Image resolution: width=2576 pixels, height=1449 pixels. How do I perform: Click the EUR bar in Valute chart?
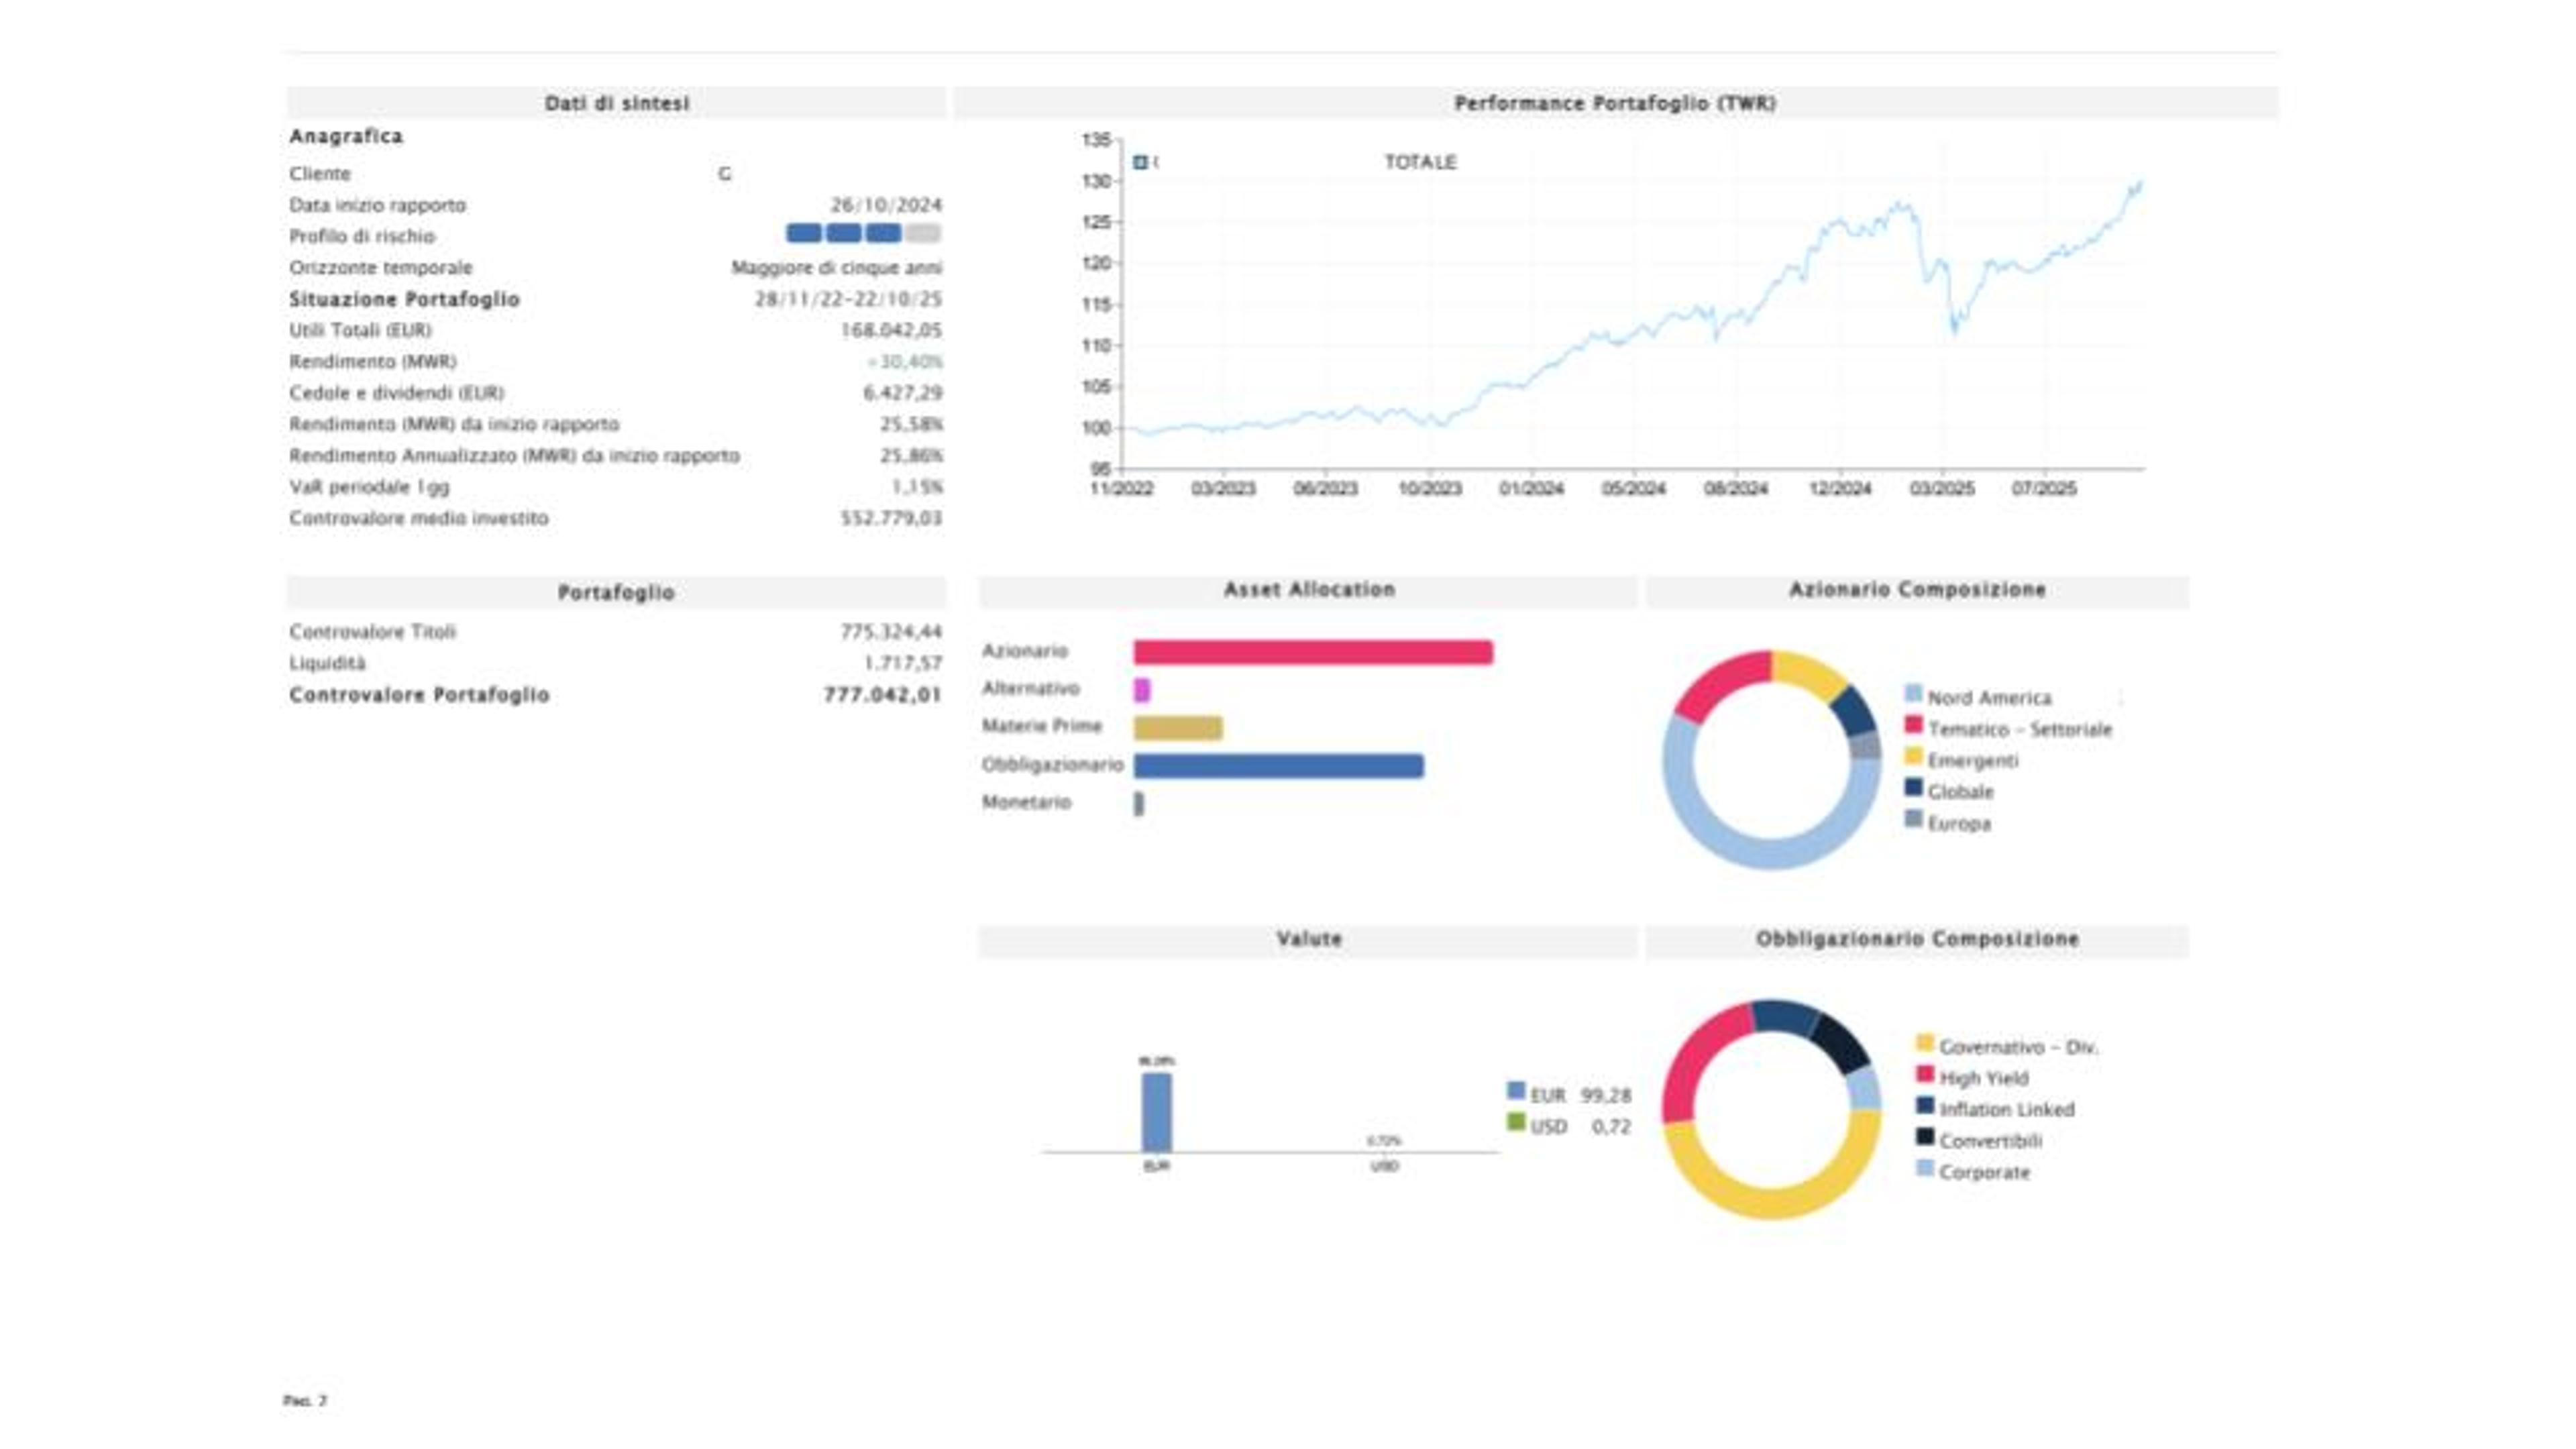pos(1157,1113)
